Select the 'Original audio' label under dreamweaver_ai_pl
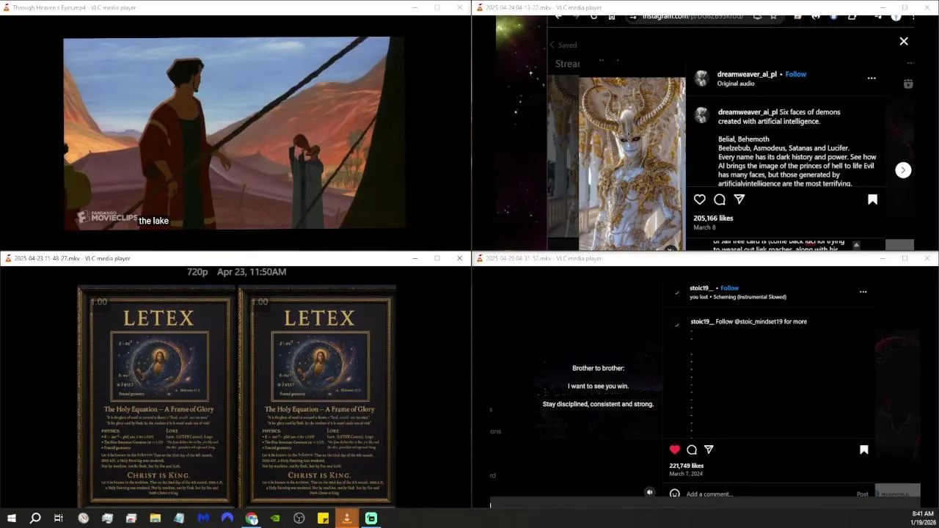The width and height of the screenshot is (939, 528). pyautogui.click(x=736, y=84)
